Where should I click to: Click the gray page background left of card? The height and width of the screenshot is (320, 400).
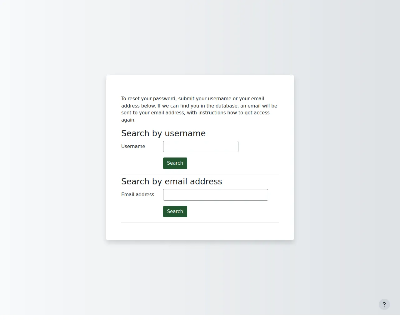click(x=53, y=156)
